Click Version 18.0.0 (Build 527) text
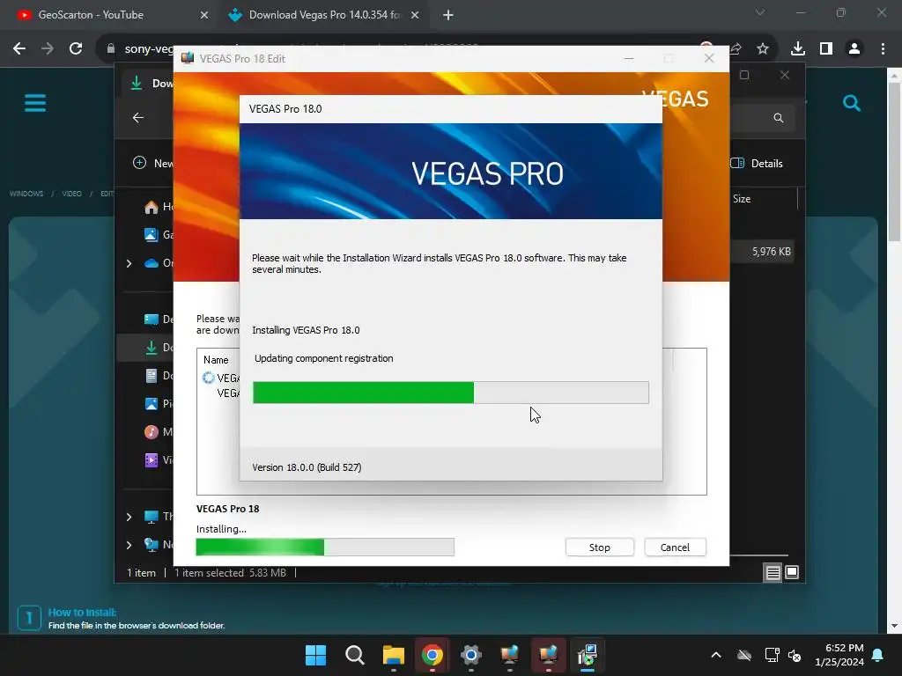Viewport: 902px width, 676px height. click(x=307, y=467)
